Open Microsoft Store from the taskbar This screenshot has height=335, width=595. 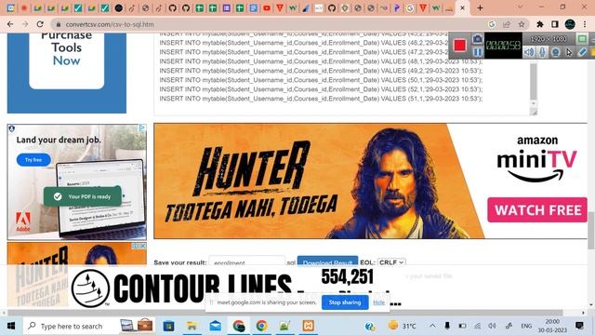pos(169,326)
